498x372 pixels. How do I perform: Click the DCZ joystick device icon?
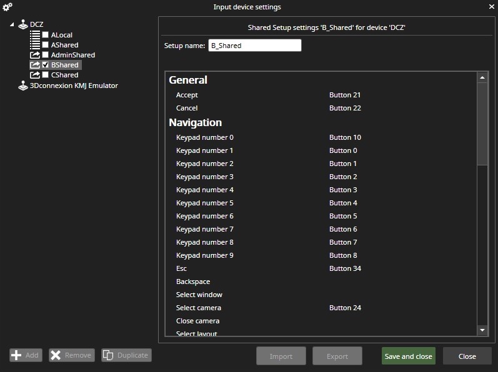pos(24,25)
